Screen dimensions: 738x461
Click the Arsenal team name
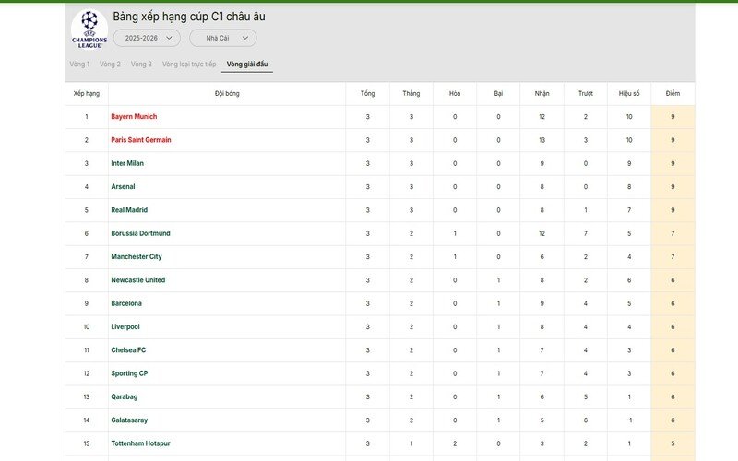(x=123, y=187)
